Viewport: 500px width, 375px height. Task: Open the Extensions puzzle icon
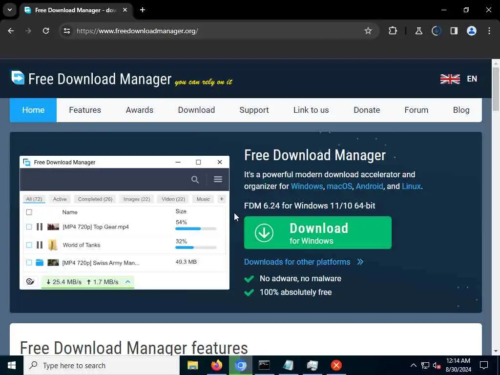(x=393, y=31)
